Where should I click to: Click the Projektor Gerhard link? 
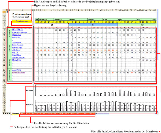pyautogui.click(x=18, y=72)
